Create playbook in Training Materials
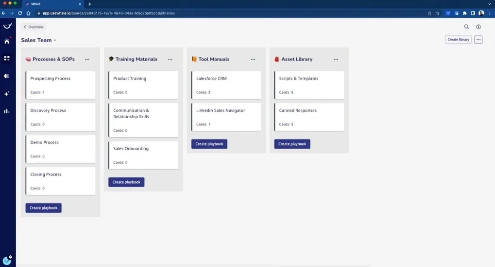Screen dimensions: 495x267 pos(126,182)
